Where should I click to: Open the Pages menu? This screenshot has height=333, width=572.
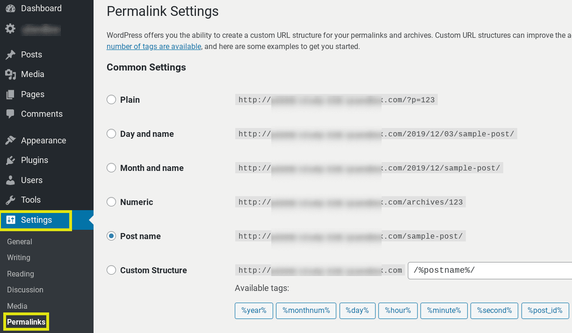coord(33,94)
